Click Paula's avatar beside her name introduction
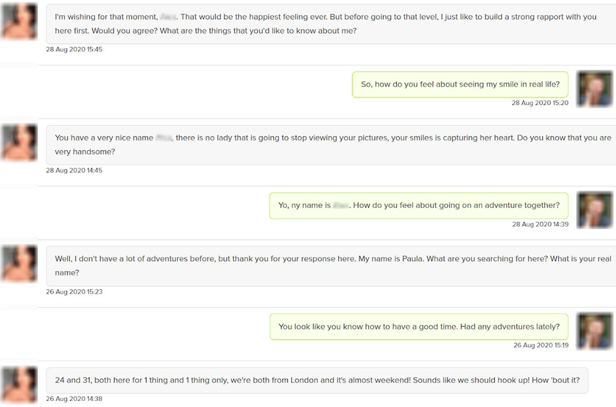Screen dimensions: 616x407 tap(19, 264)
